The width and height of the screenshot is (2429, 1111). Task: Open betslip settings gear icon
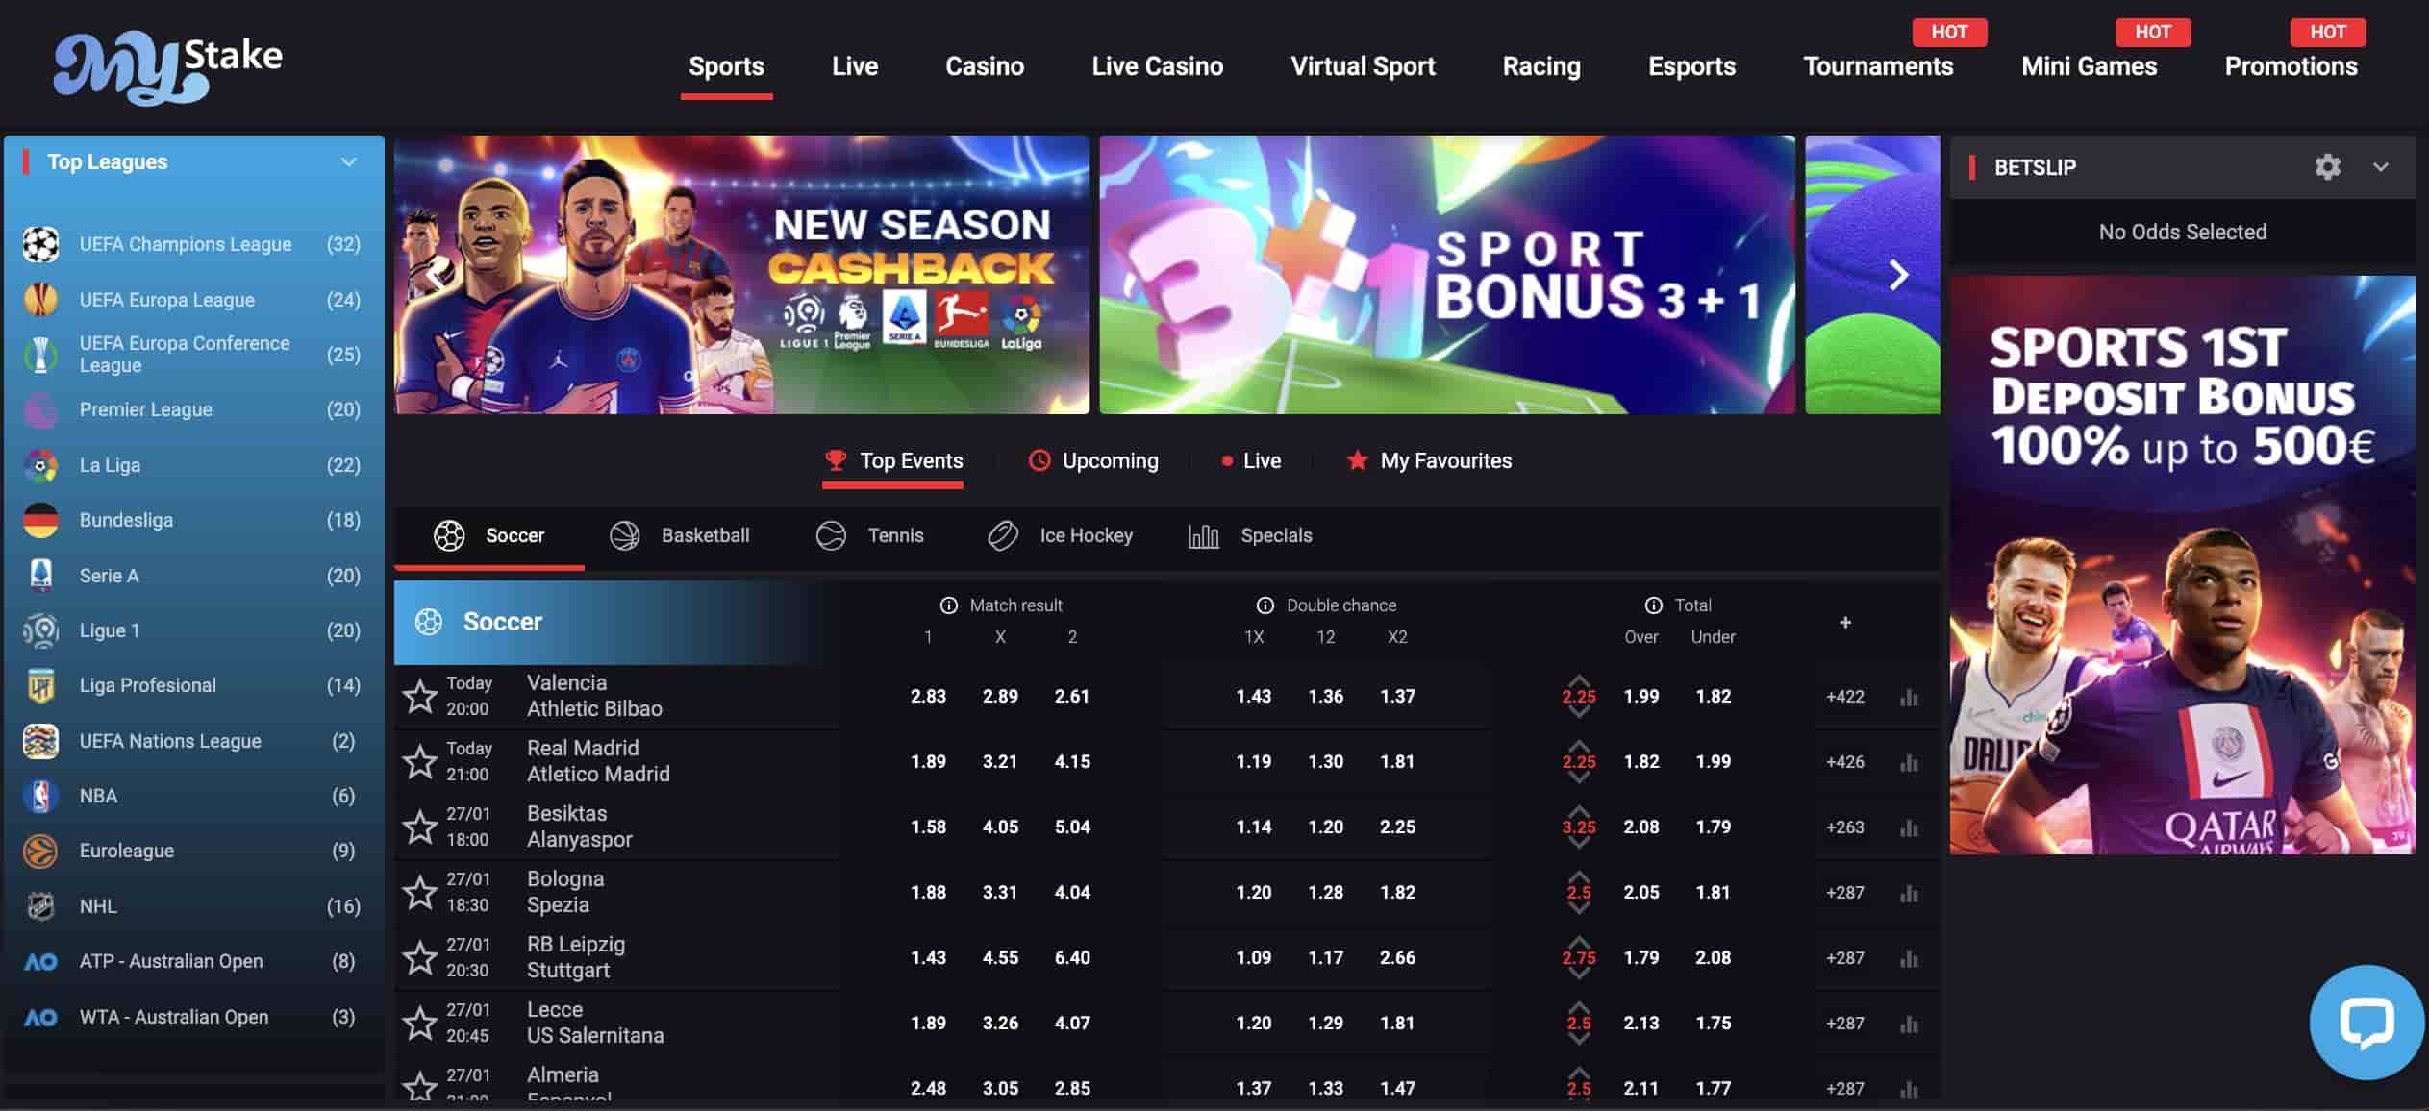[x=2327, y=167]
